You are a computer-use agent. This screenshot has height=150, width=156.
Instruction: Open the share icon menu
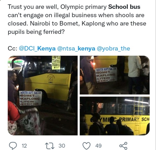point(123,146)
